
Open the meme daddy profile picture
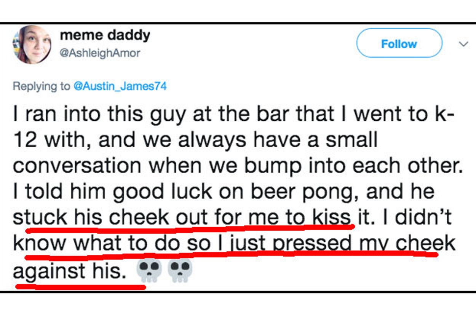point(32,44)
